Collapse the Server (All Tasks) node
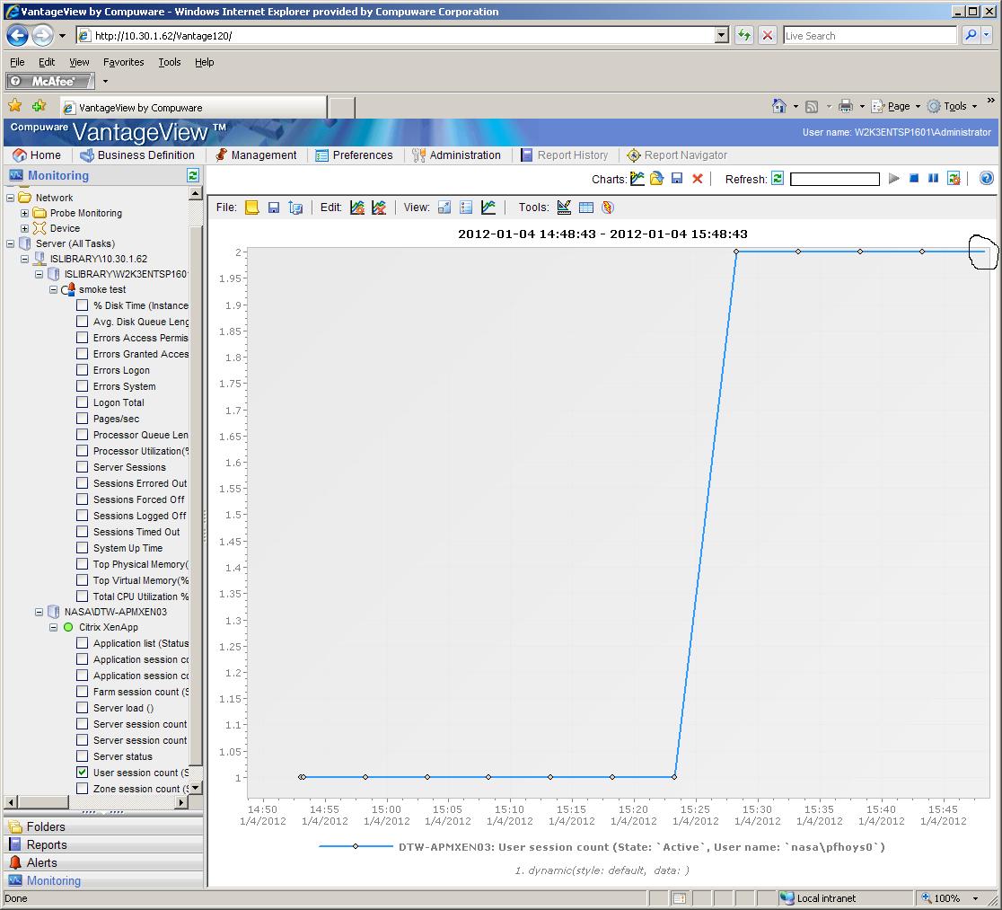Screen dimensions: 1002x910 click(x=10, y=243)
